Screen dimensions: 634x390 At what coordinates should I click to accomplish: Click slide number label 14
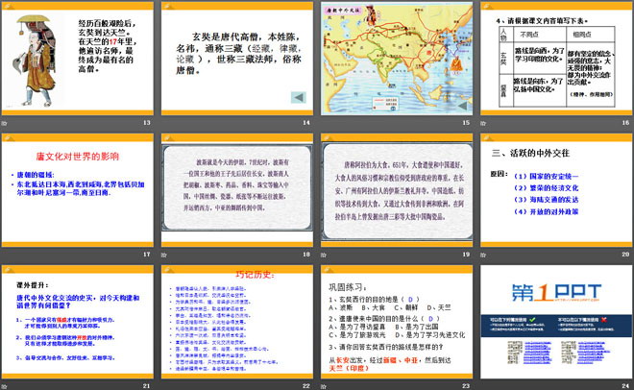(306, 122)
